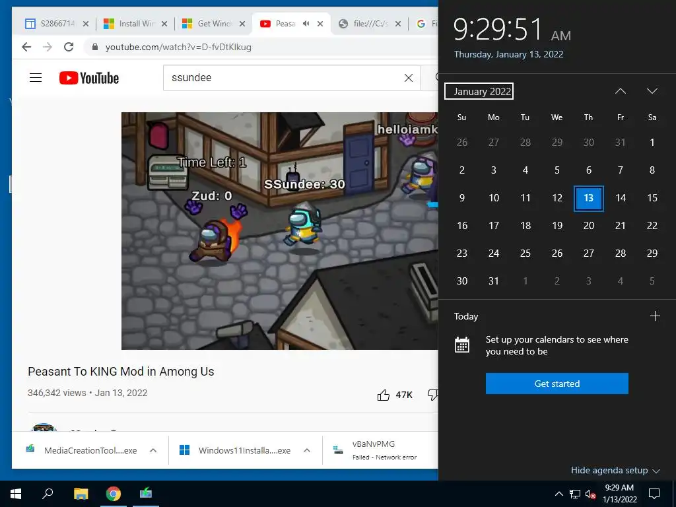Select January 9 in calendar
This screenshot has height=507, width=676.
coord(461,198)
